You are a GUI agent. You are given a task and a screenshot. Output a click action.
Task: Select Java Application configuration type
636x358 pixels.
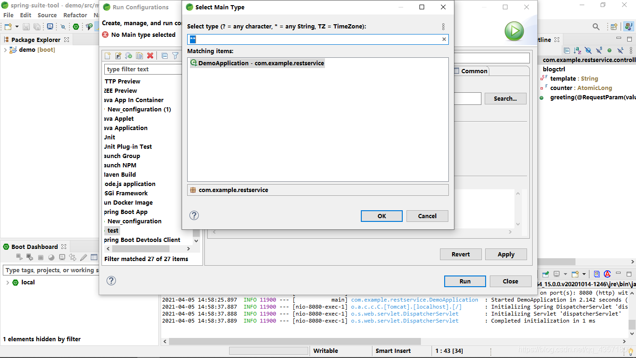coord(125,128)
